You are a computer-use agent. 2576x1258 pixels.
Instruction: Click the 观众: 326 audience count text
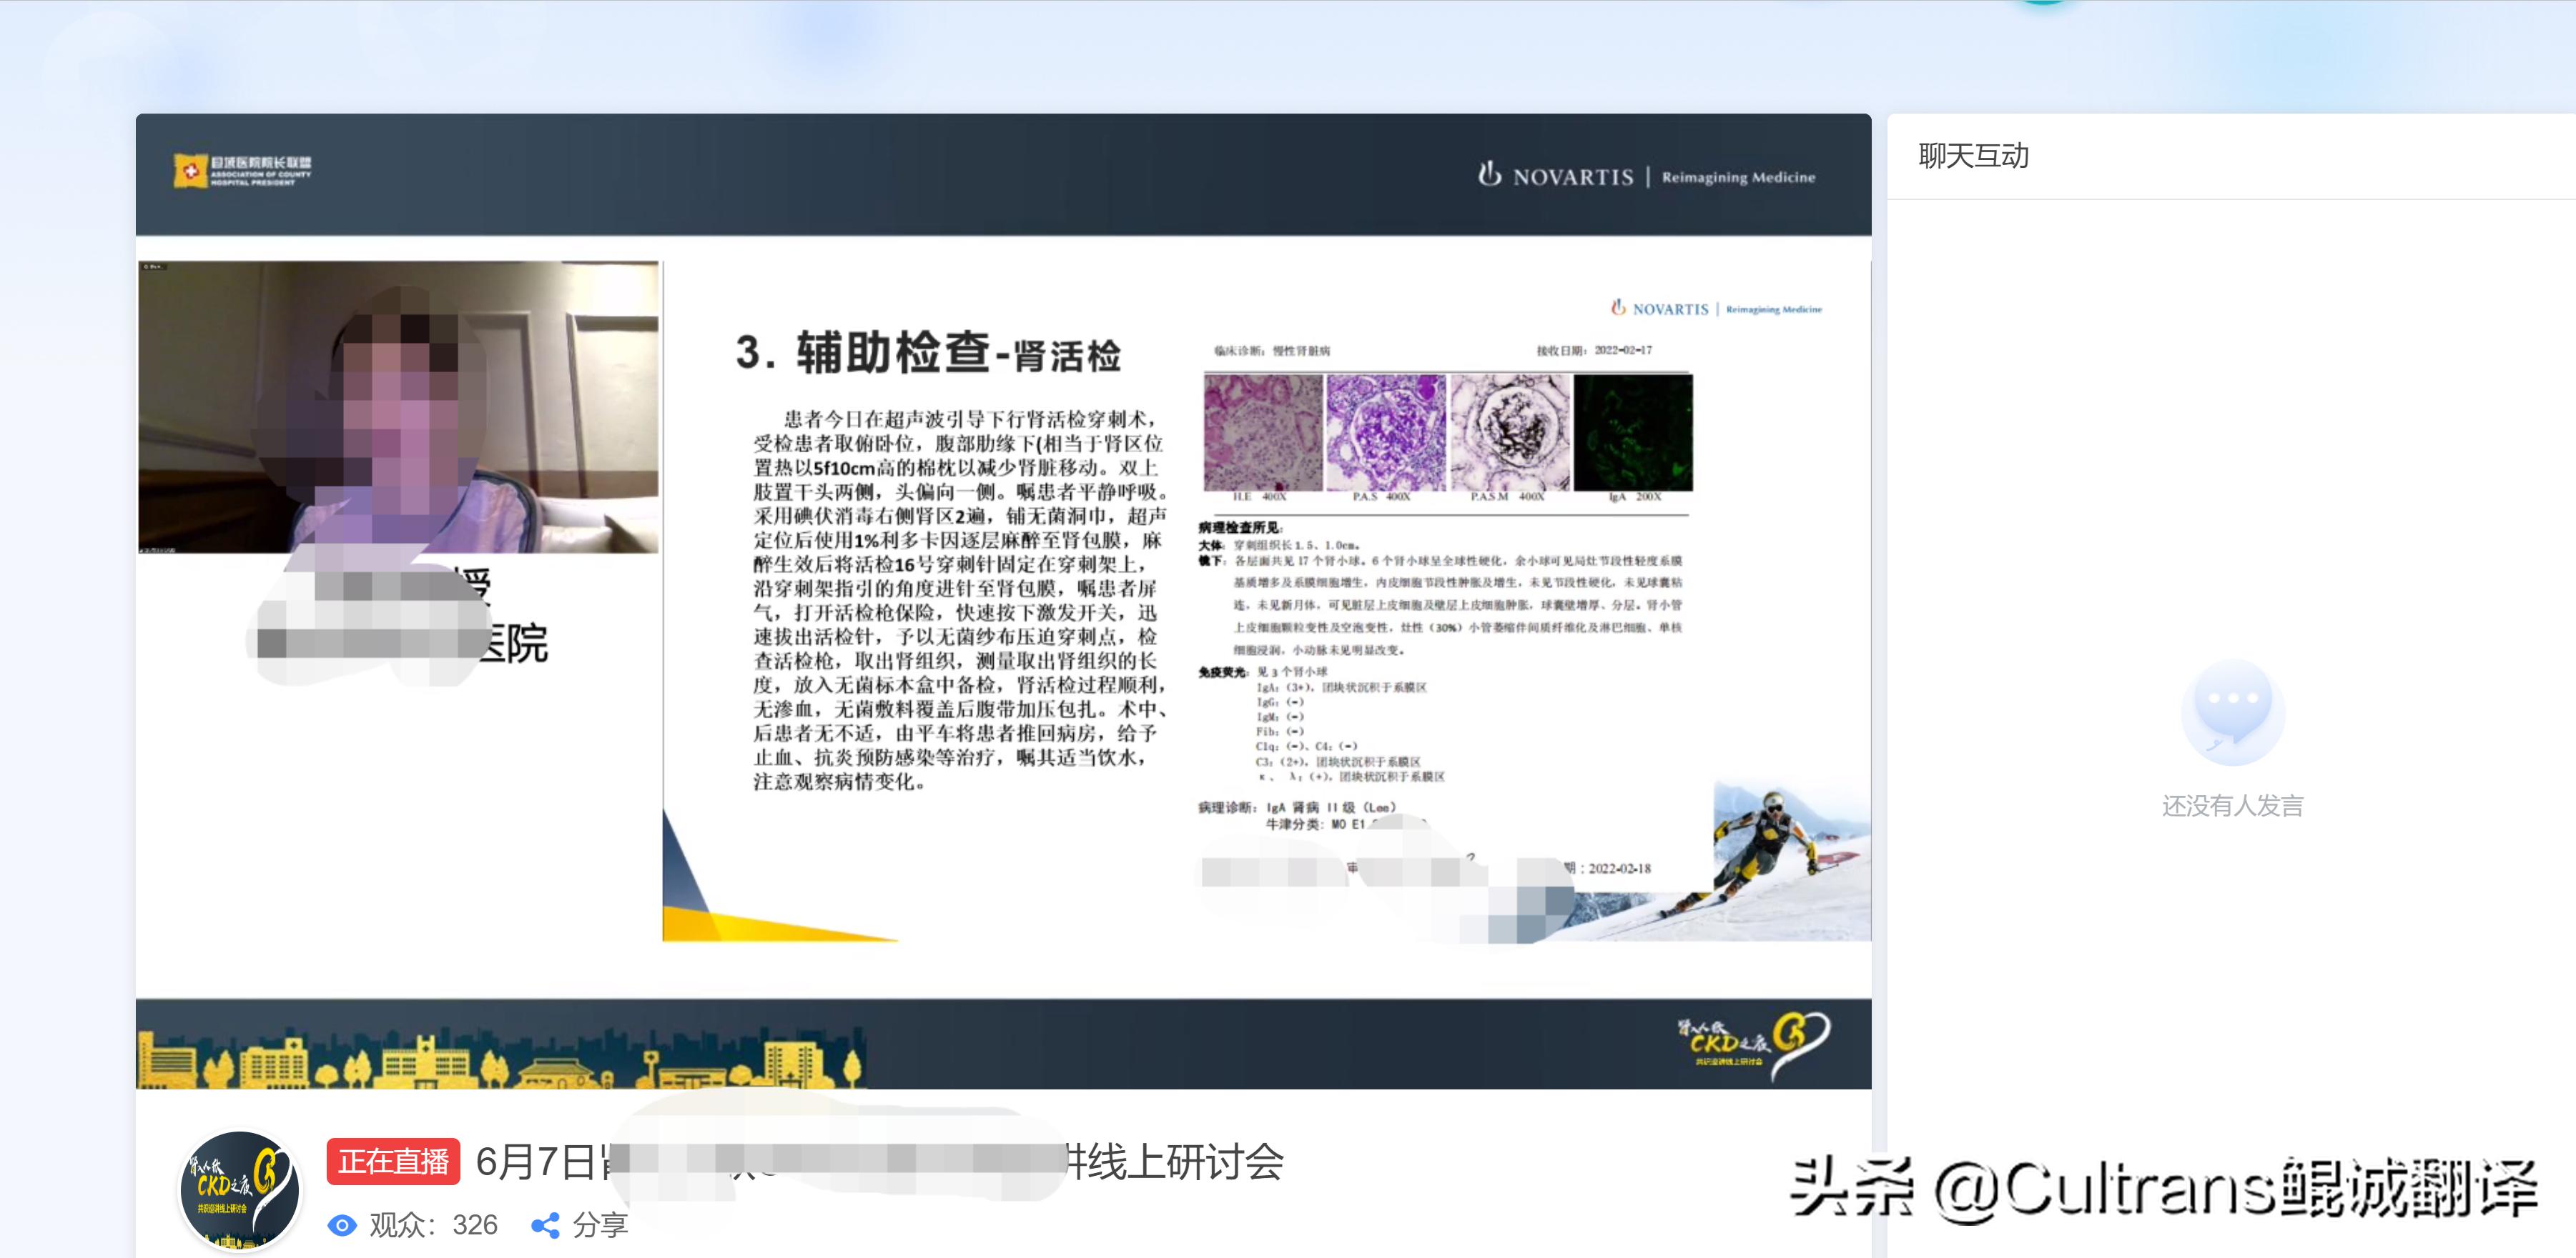[x=433, y=1225]
